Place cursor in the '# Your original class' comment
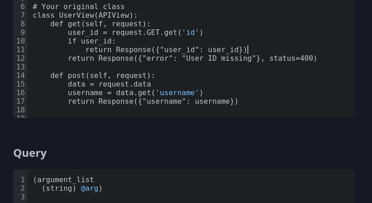This screenshot has height=203, width=372. point(79,7)
